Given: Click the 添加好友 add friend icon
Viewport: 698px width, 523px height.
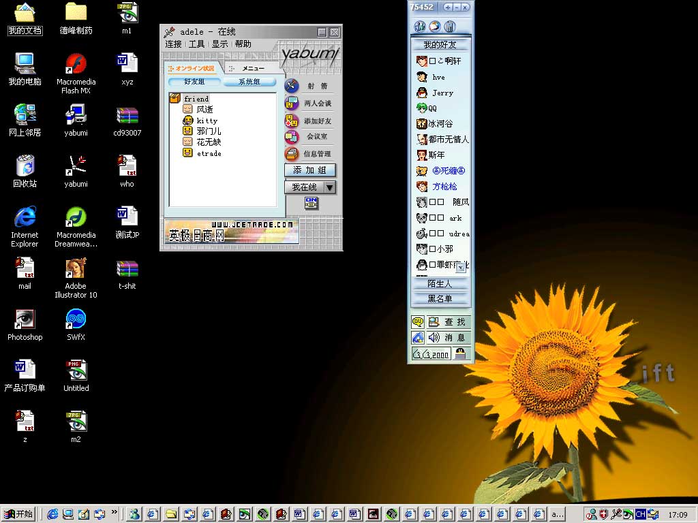Looking at the screenshot, I should [x=292, y=121].
